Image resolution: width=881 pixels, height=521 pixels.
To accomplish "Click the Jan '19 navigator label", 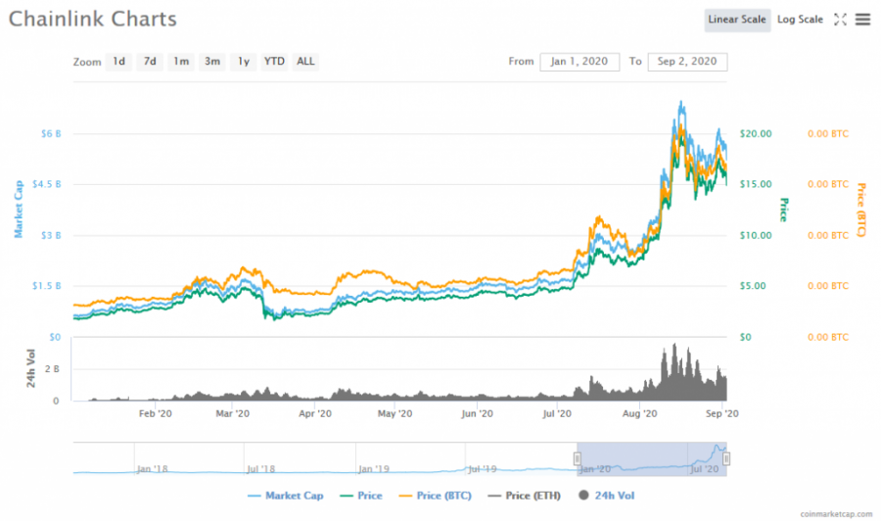I will coord(374,469).
